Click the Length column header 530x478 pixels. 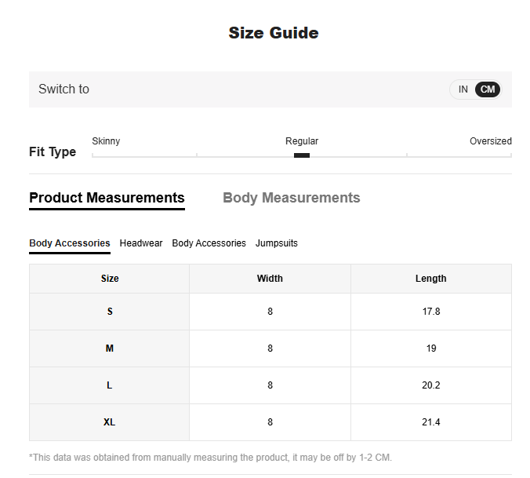point(430,279)
